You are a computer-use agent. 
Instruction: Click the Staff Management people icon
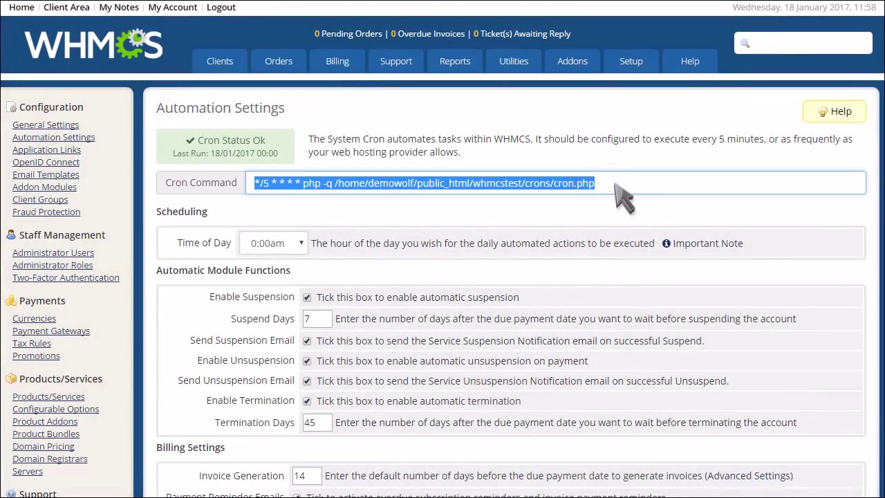[11, 235]
